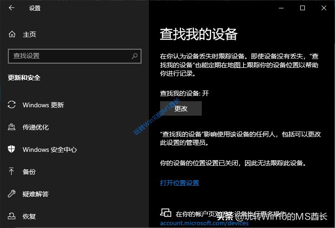Go back with the arrow icon
Viewport: 335px width, 228px height.
pos(12,8)
